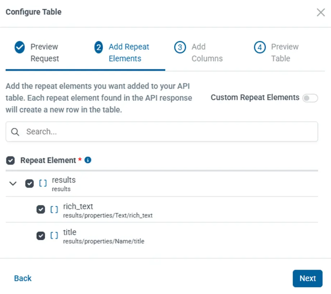The image size is (331, 294).
Task: Uncheck the rich_text checkbox
Action: point(41,209)
